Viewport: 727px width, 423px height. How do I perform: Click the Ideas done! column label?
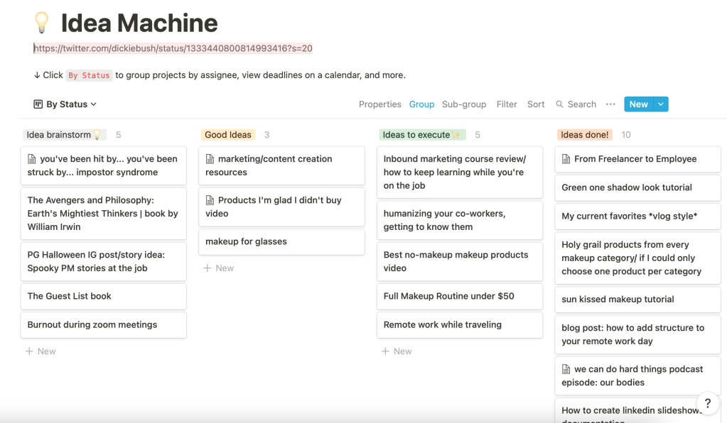point(584,135)
